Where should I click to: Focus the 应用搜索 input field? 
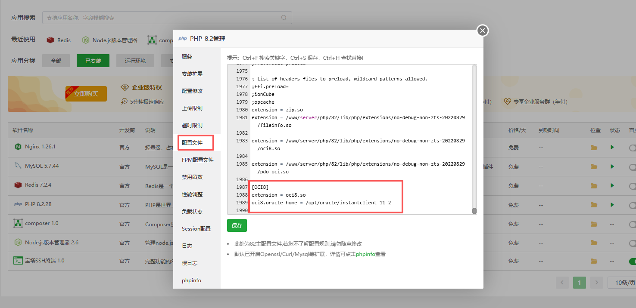pyautogui.click(x=167, y=18)
